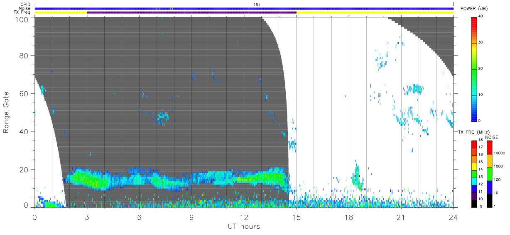The width and height of the screenshot is (510, 235).
Task: Click the 18 tick on UT hours axis
Action: click(348, 217)
